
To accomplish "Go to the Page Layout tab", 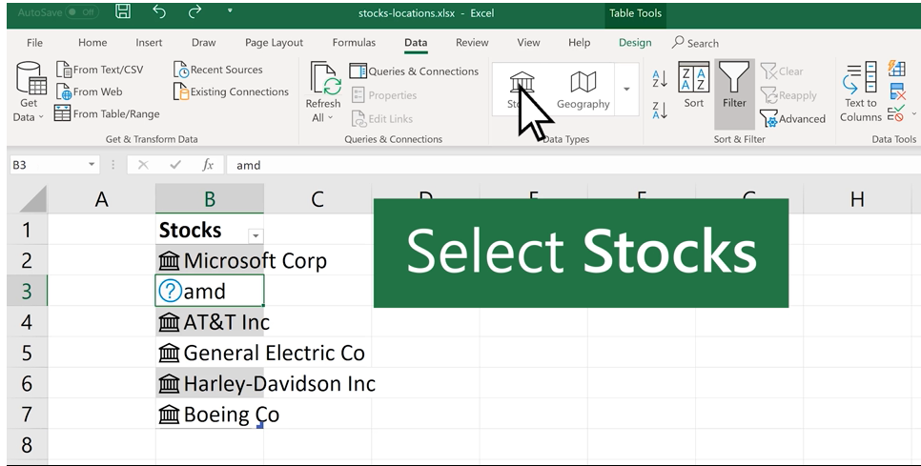I will click(x=274, y=43).
